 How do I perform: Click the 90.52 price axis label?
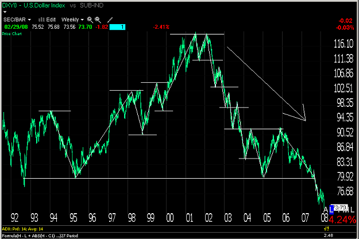[x=345, y=132]
